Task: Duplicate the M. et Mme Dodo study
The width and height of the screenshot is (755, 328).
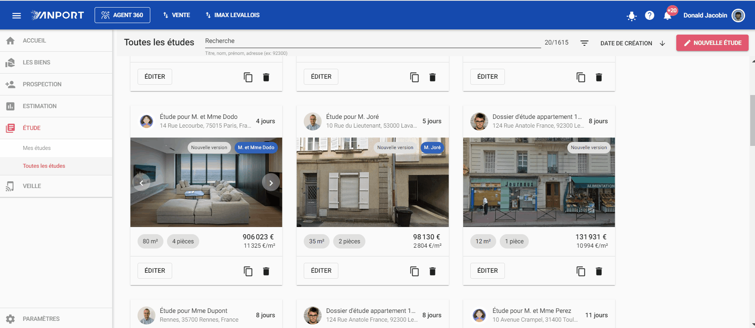Action: (x=248, y=271)
